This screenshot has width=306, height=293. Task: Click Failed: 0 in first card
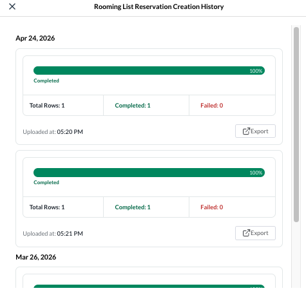pyautogui.click(x=212, y=106)
